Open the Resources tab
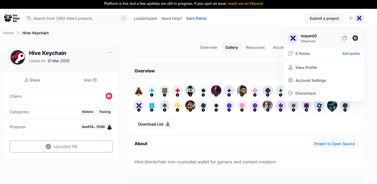The width and height of the screenshot is (377, 184). tap(255, 48)
